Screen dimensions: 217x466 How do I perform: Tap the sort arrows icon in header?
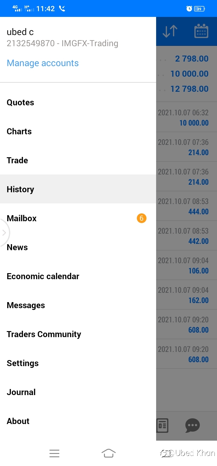click(170, 31)
